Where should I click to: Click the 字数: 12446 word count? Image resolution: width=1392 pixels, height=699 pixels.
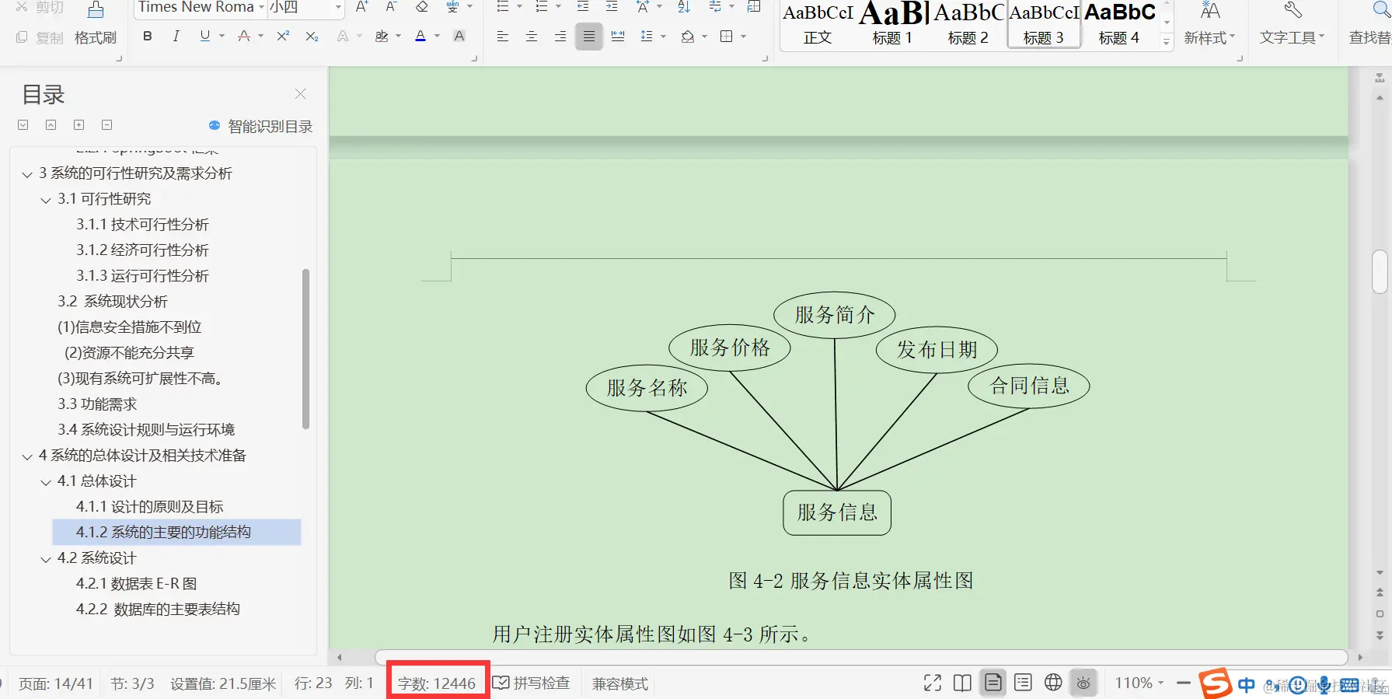[437, 683]
